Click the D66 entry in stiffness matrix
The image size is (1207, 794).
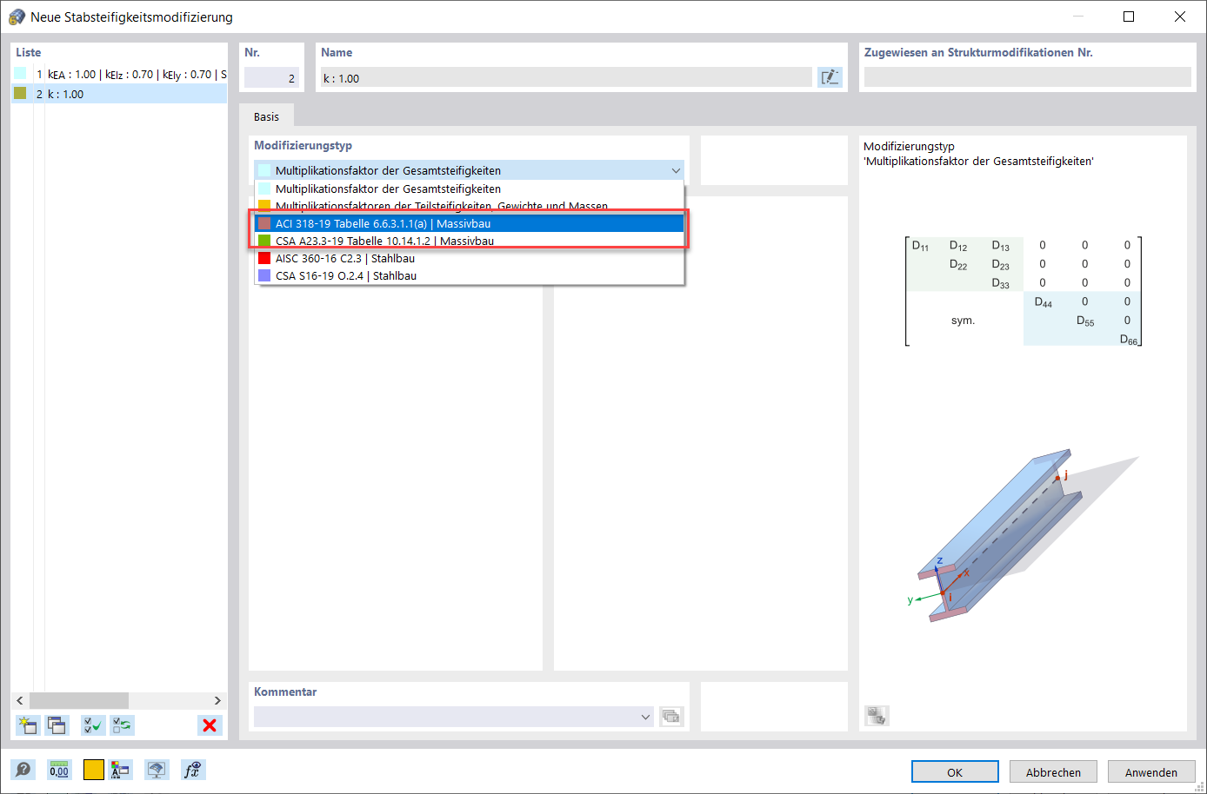pos(1128,340)
